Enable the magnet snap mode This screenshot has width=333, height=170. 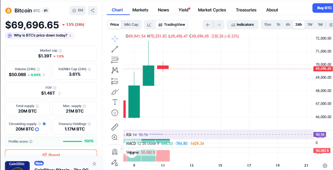[x=115, y=152]
